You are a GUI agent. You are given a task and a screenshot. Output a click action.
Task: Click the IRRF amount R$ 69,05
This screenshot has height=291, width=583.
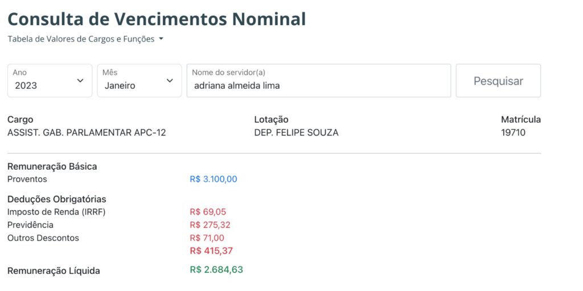[x=208, y=212]
